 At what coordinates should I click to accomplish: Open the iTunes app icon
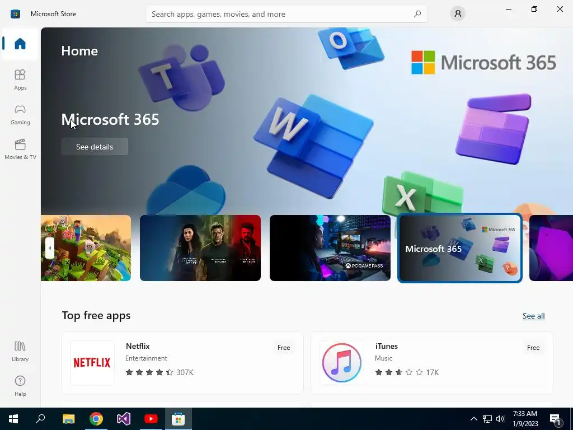tap(342, 362)
